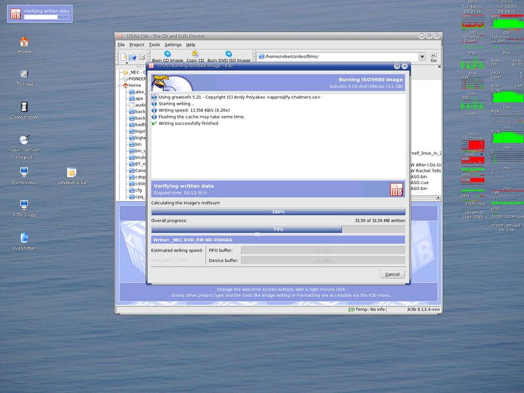Open the Home desktop icon
This screenshot has height=393, width=524.
(x=24, y=45)
